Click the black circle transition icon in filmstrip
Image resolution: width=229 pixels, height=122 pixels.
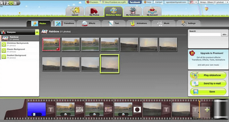[x=137, y=110]
